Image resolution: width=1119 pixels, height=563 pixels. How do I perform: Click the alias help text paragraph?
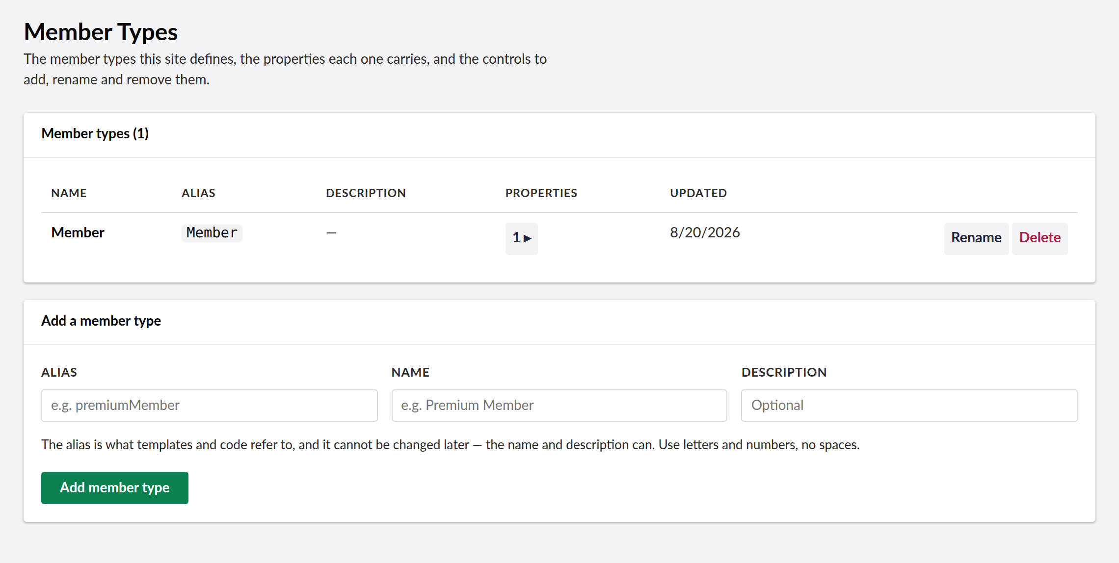click(450, 445)
